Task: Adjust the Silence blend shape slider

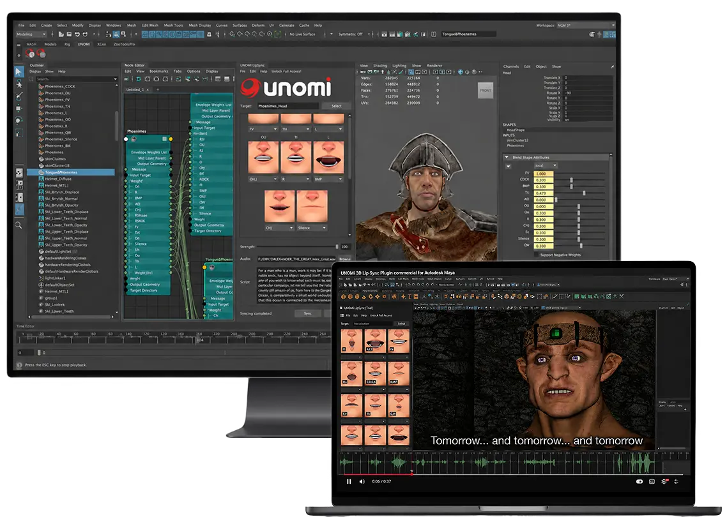Action: point(579,239)
